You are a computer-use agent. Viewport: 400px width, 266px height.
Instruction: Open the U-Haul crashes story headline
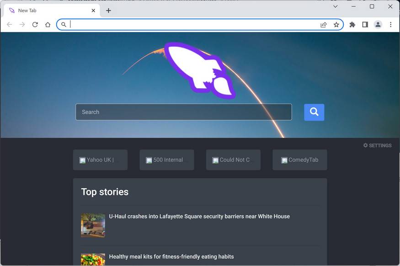click(x=199, y=216)
